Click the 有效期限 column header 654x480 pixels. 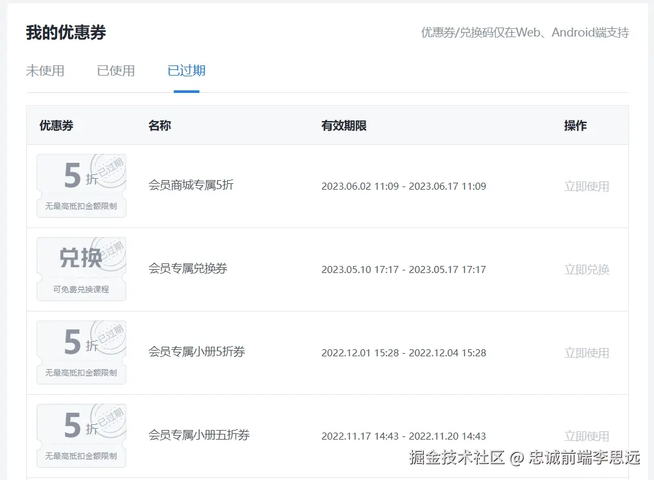[344, 126]
